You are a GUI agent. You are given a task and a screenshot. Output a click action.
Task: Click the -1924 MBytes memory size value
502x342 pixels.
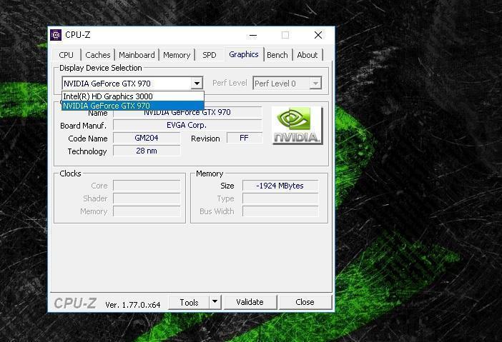click(x=280, y=186)
